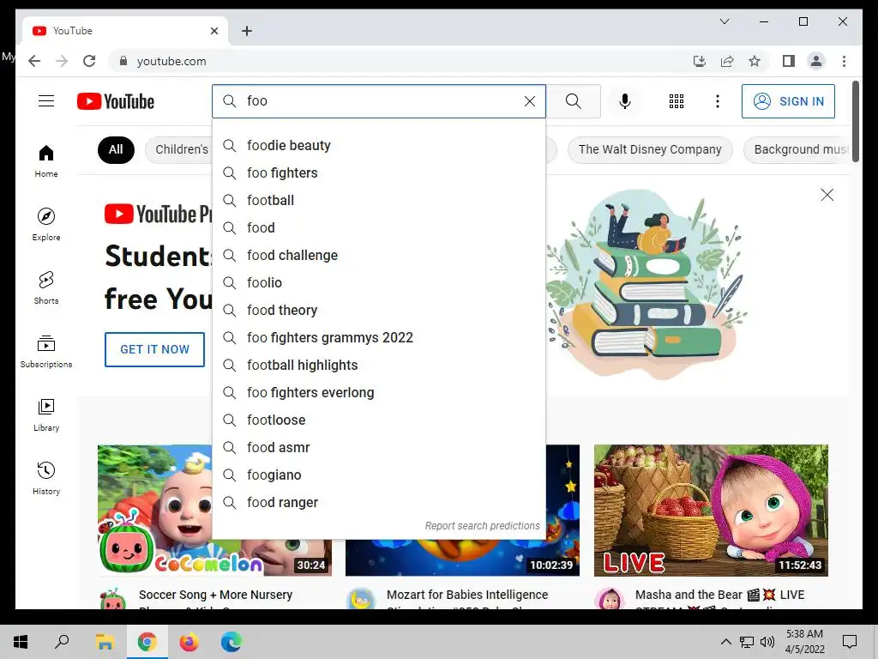Select The Walt Disney Company chip
Viewport: 878px width, 659px height.
pyautogui.click(x=650, y=149)
